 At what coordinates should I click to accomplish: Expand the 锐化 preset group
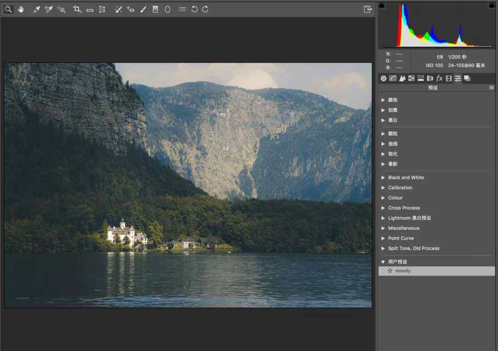(x=383, y=154)
